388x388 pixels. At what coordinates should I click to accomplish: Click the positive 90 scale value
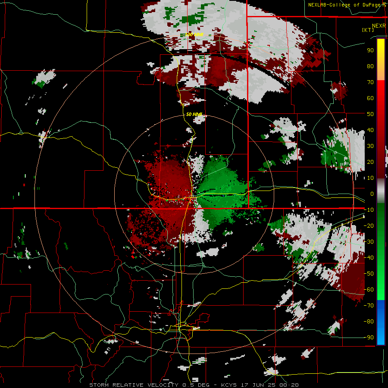(370, 50)
